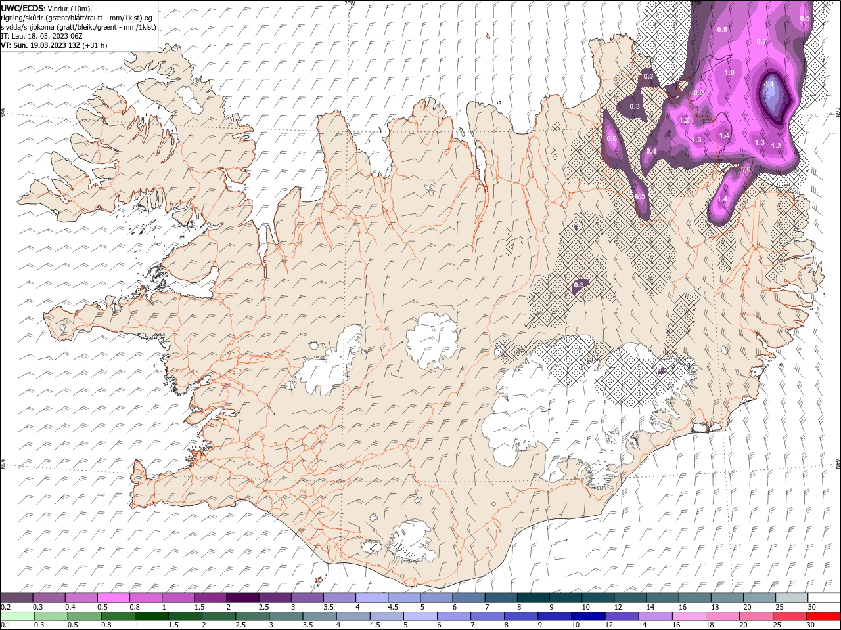Select the bright pink 0.5 swatch in upper legend row
The height and width of the screenshot is (630, 841).
tap(113, 598)
